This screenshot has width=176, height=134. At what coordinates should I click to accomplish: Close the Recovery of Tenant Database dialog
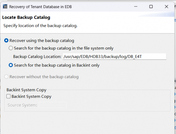[166, 7]
